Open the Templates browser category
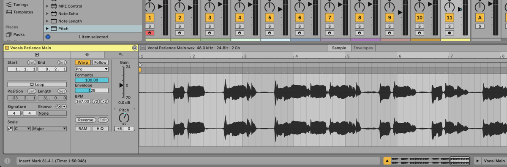 pos(19,12)
